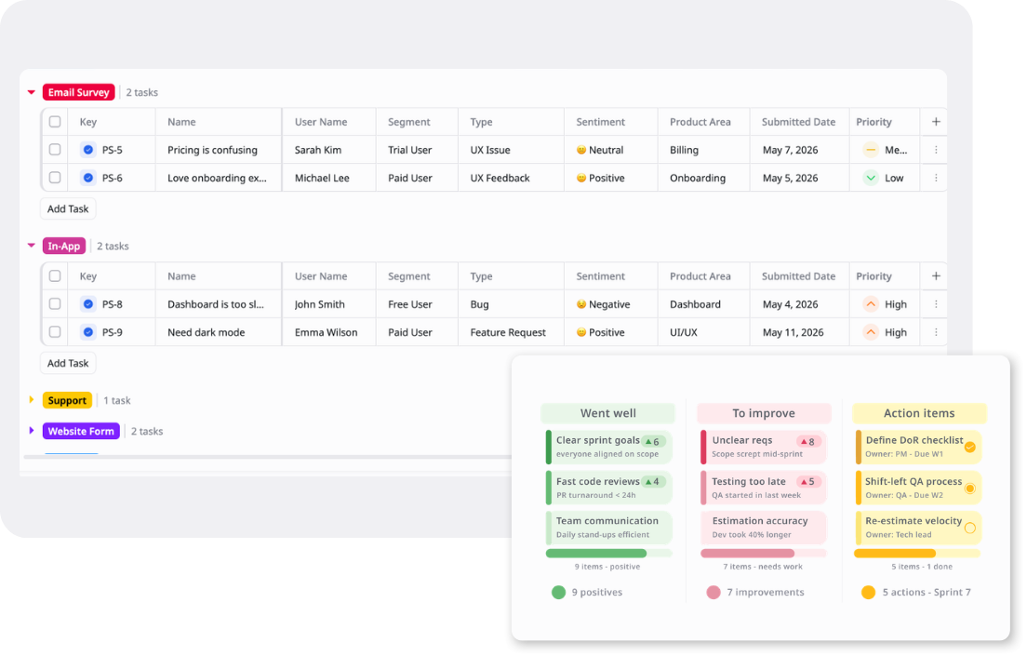Viewport: 1027px width, 656px height.
Task: Click the Website Form group label
Action: coord(81,431)
